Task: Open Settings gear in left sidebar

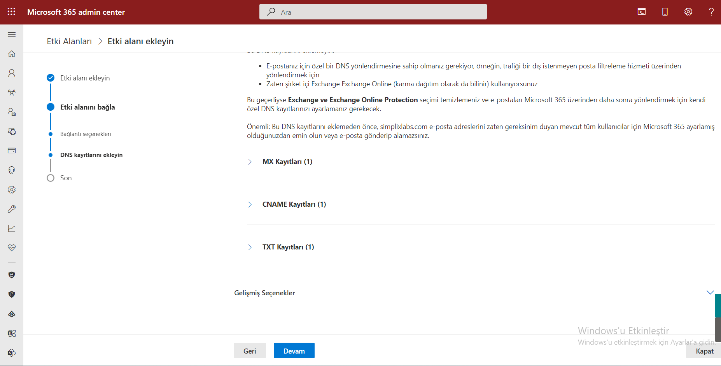Action: 12,190
